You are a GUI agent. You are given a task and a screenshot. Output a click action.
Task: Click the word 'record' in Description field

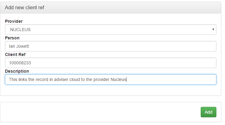pyautogui.click(x=42, y=79)
